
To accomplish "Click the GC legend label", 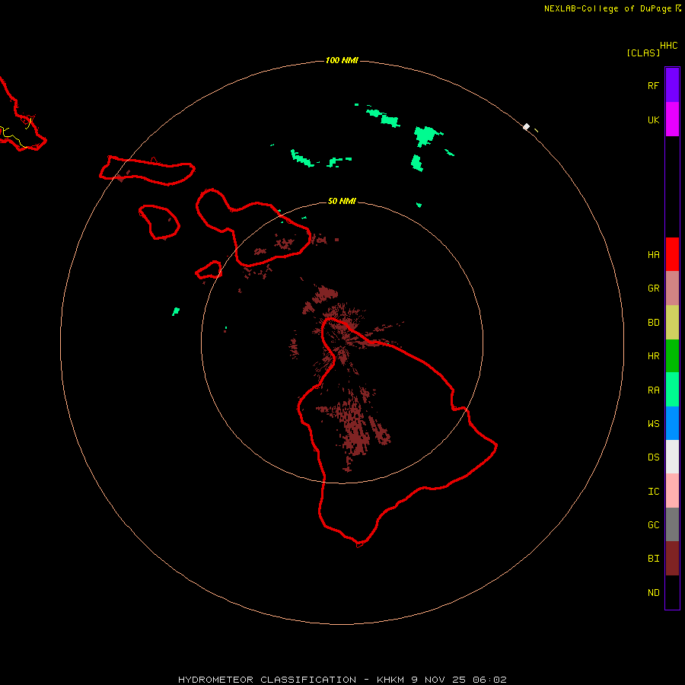I will [x=653, y=524].
